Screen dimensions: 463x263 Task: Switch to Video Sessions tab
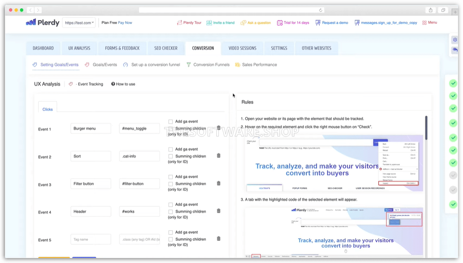(x=242, y=48)
